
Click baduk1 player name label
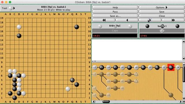pos(162,26)
